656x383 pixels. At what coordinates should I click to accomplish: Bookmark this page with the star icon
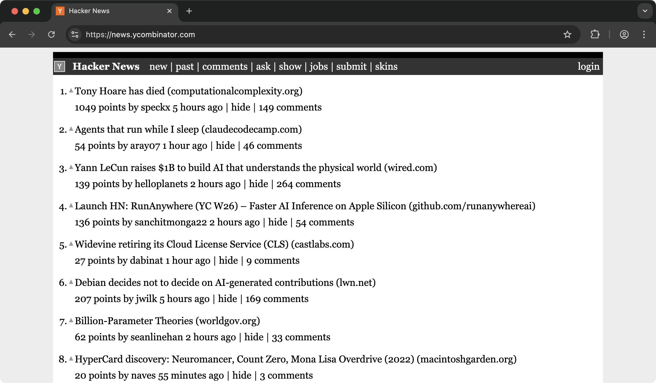tap(567, 34)
